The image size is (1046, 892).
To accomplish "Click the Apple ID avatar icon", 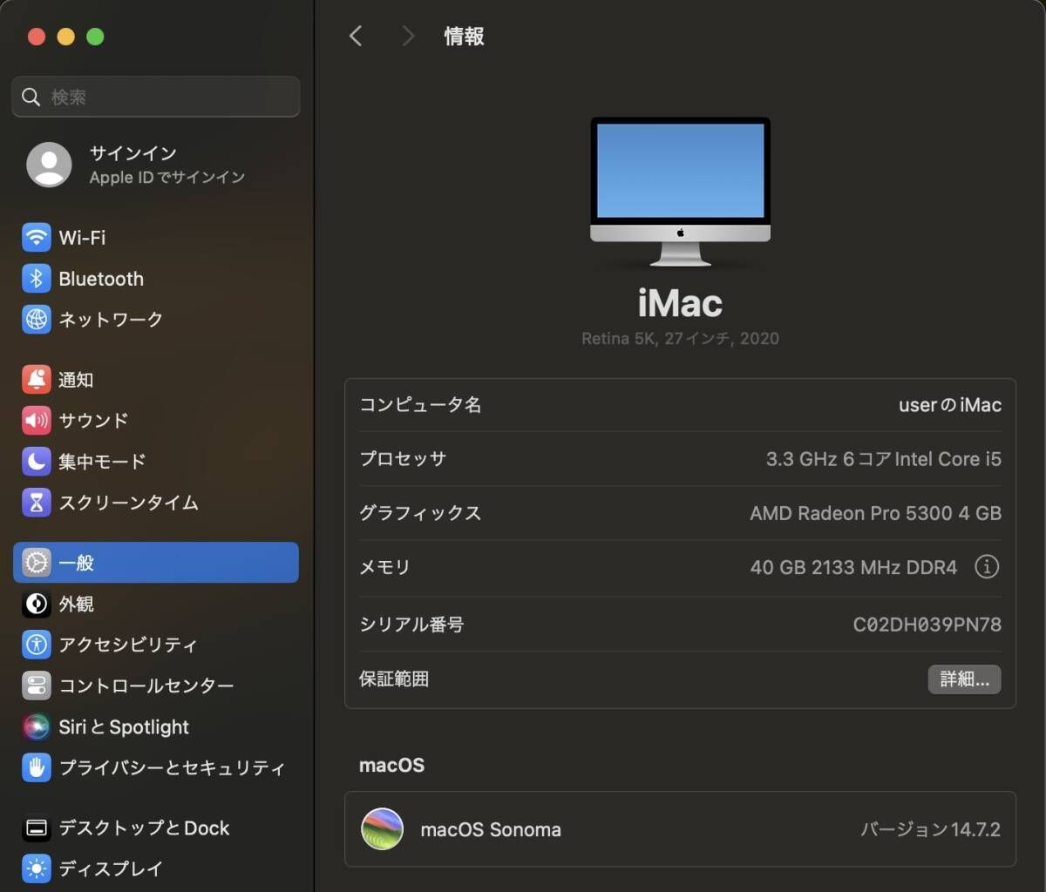I will [x=49, y=165].
